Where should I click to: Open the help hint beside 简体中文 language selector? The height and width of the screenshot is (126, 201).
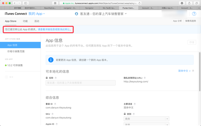193,71
